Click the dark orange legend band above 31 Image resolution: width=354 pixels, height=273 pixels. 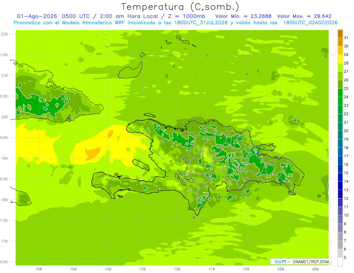pos(340,34)
